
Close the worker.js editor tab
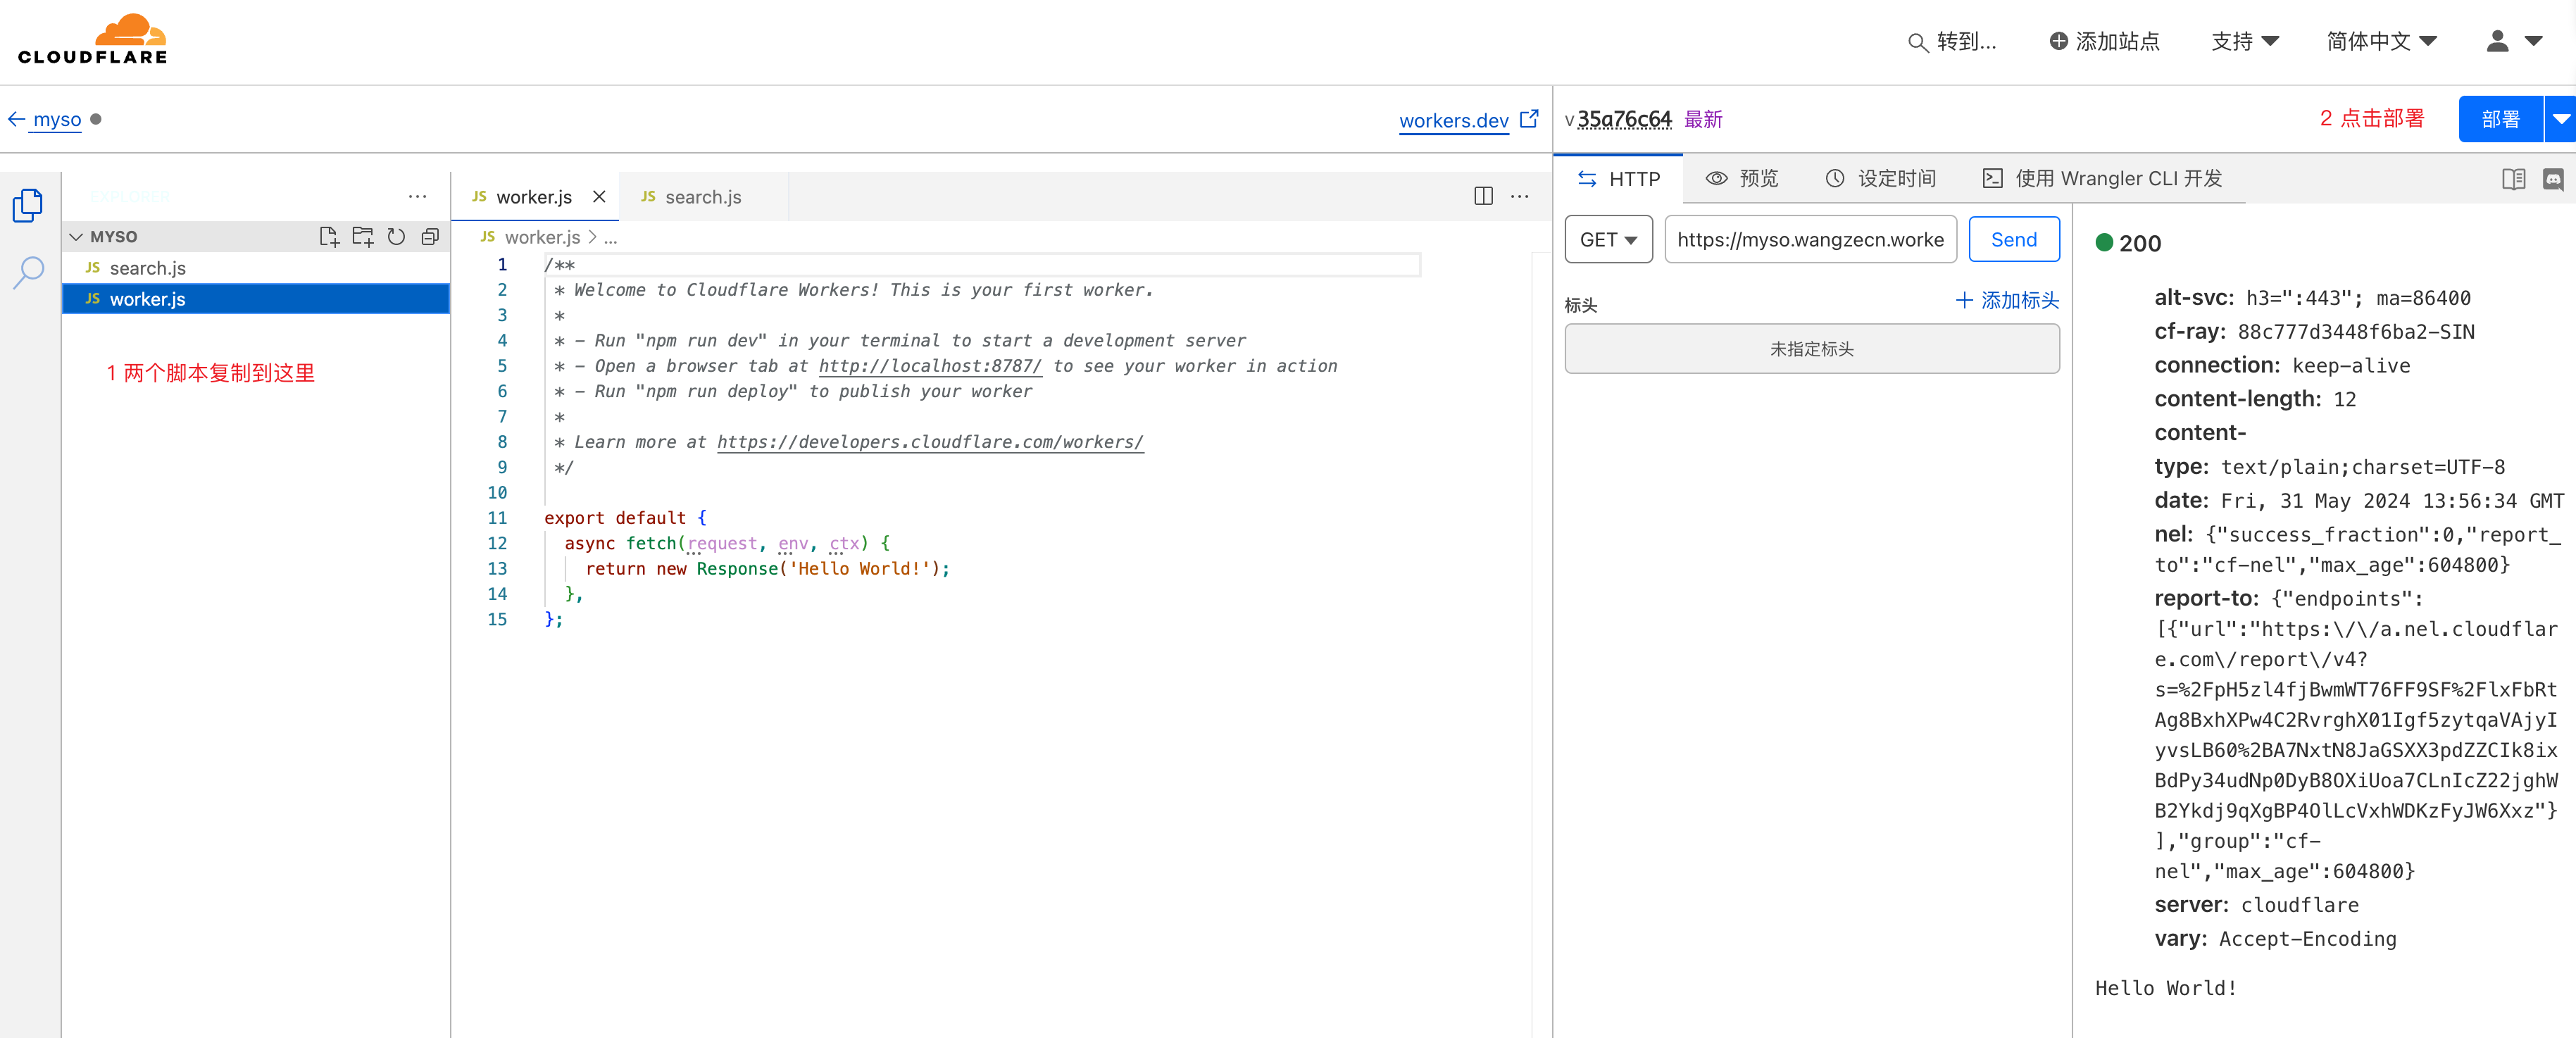[x=599, y=197]
